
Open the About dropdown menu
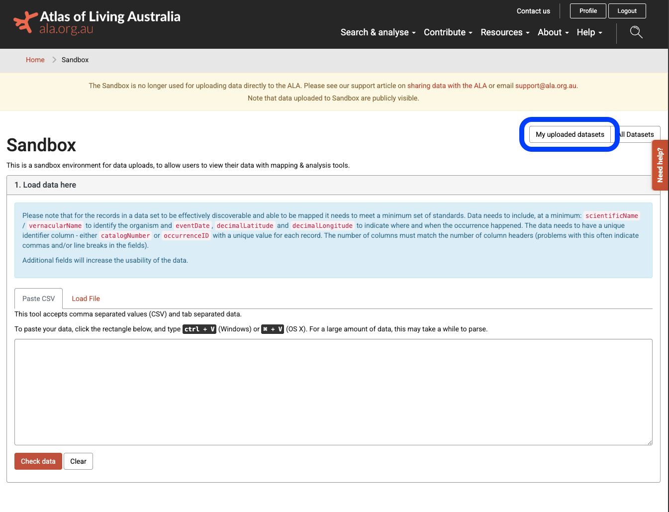tap(553, 32)
